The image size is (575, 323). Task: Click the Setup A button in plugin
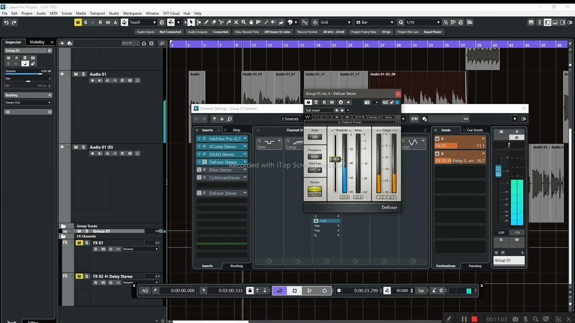[x=374, y=117]
